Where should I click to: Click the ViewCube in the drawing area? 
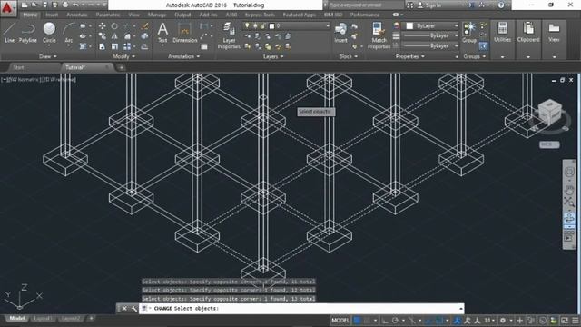[x=550, y=112]
